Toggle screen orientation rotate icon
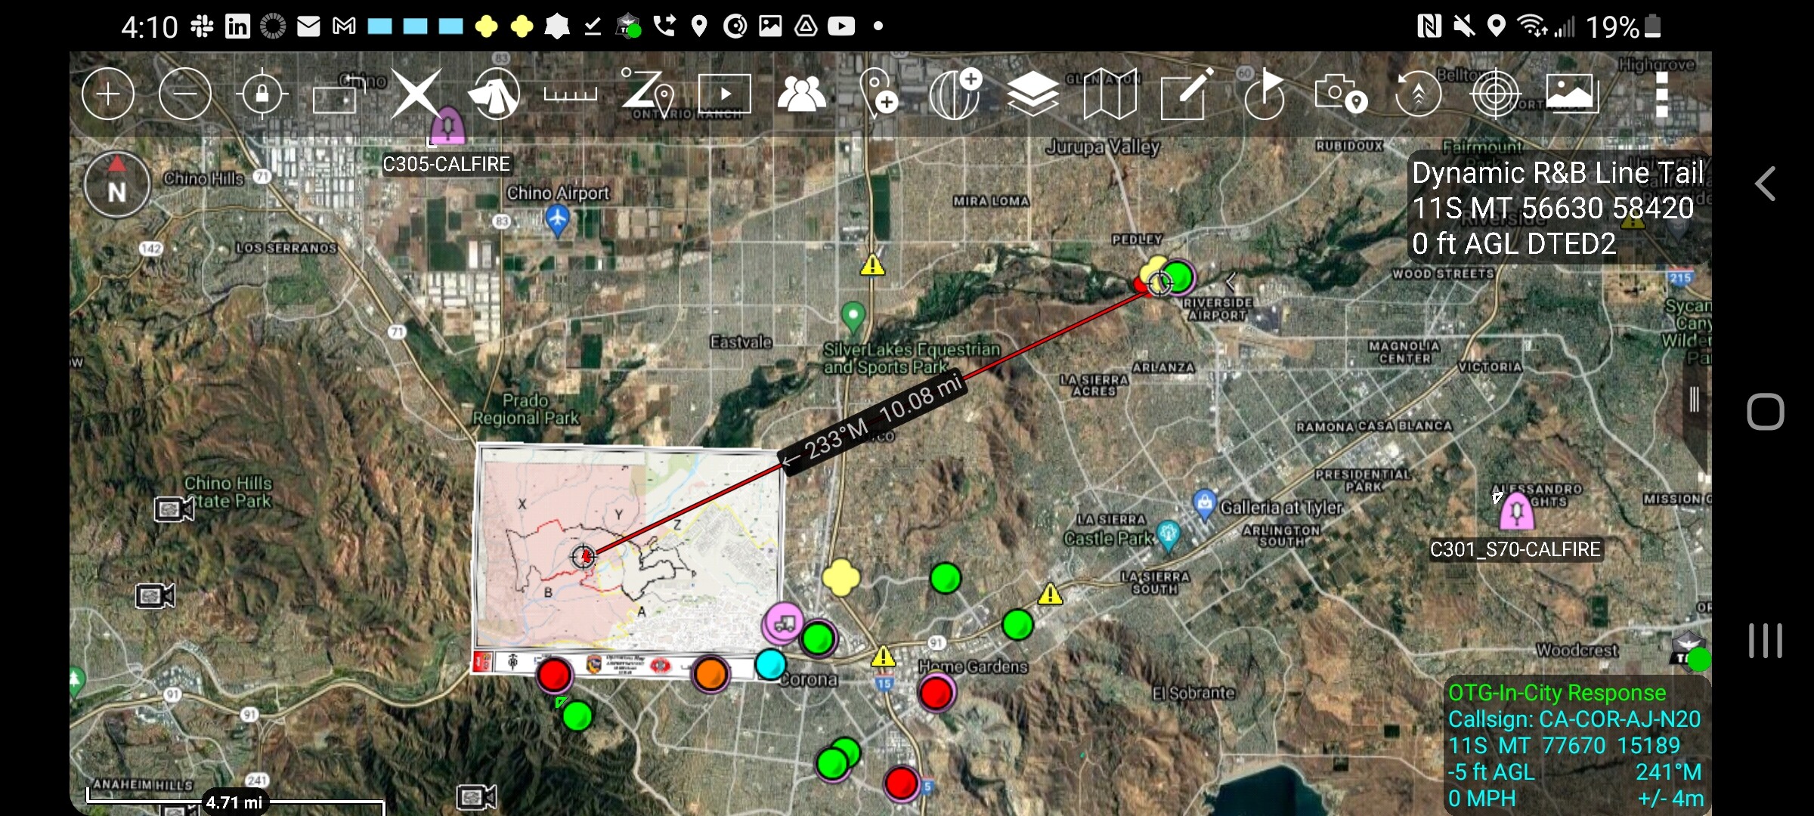 [337, 95]
